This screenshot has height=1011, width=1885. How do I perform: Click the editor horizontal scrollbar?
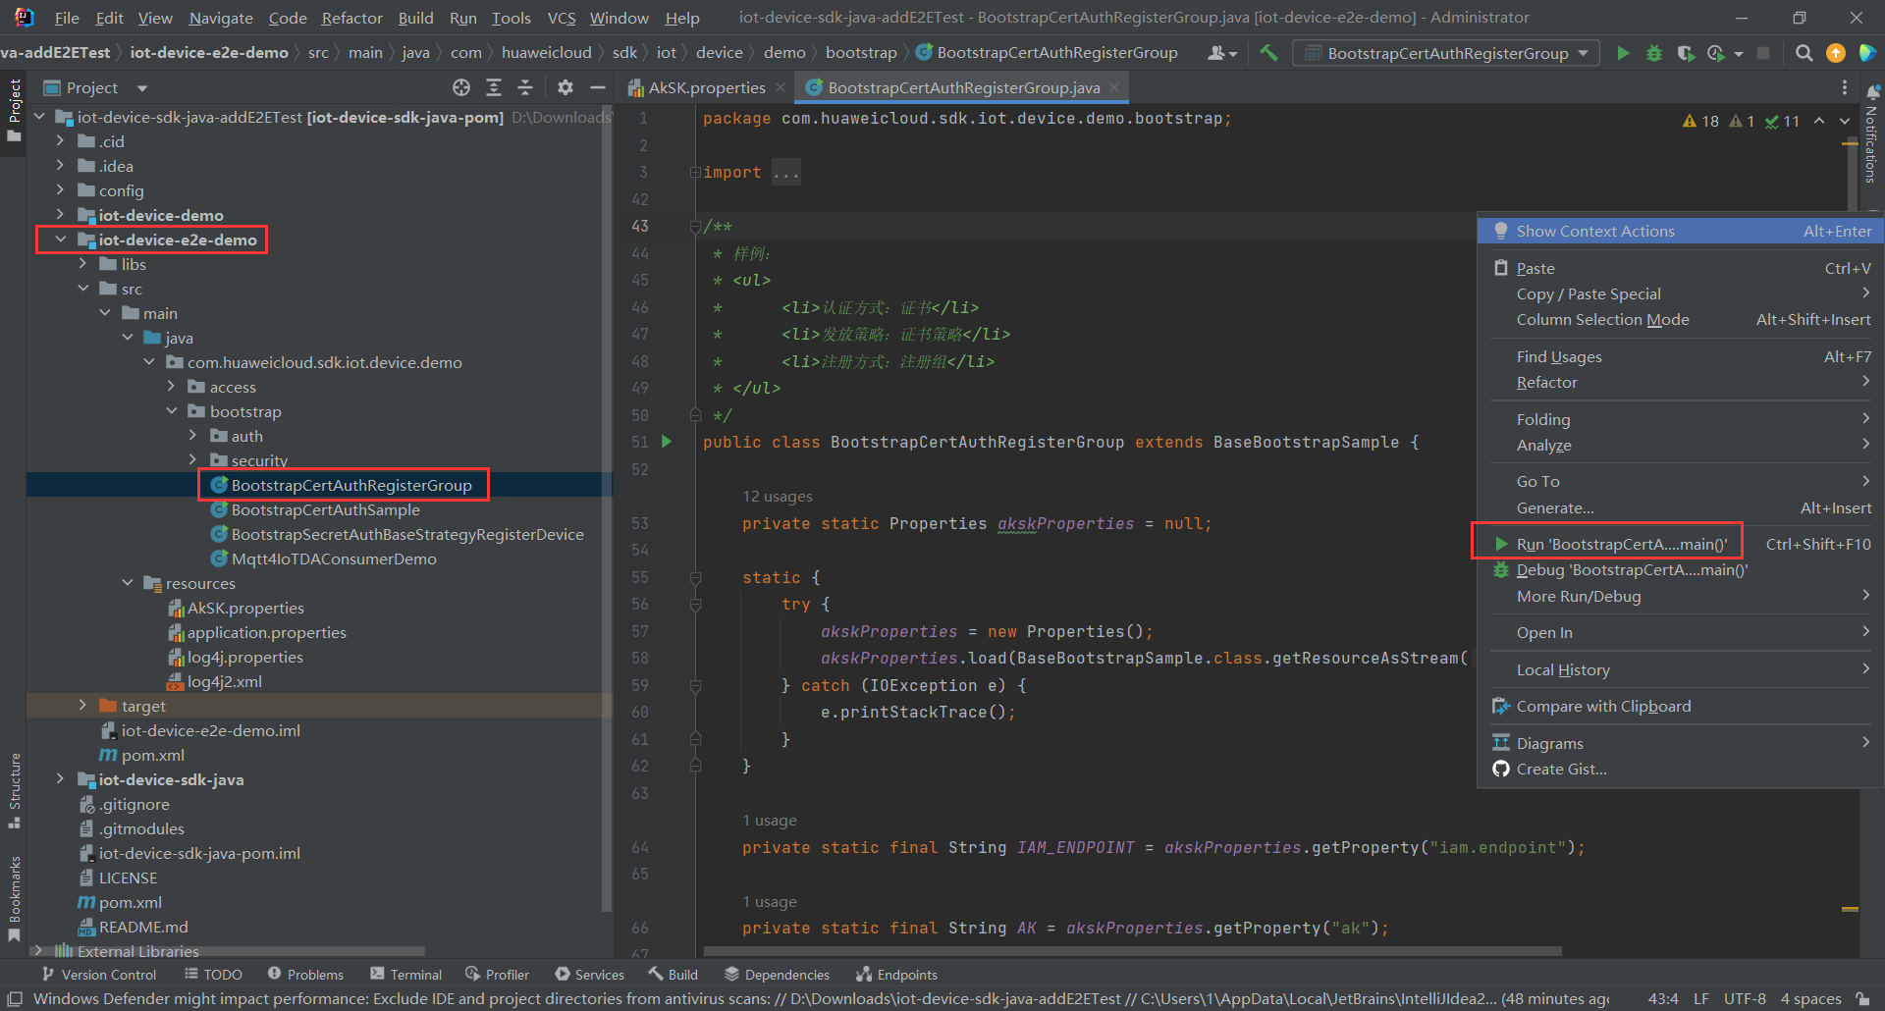click(1133, 950)
